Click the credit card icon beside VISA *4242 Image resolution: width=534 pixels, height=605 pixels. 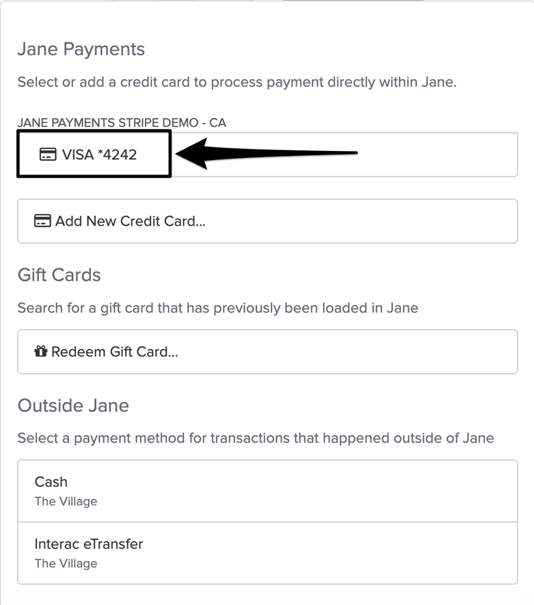tap(48, 154)
